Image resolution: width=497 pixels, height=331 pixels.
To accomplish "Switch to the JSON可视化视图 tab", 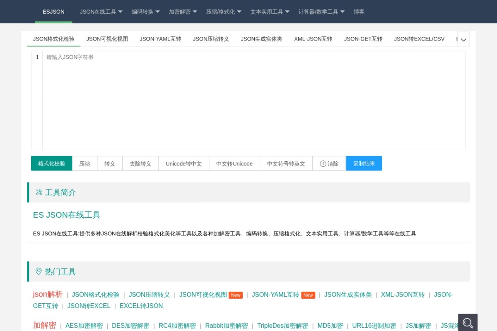I will [107, 39].
